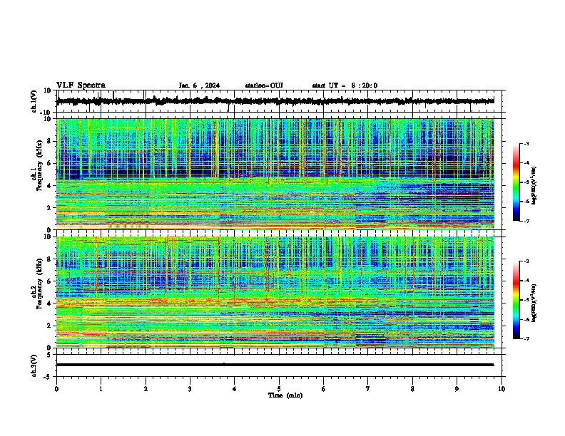Click the 6 kHz tick label on ch.2 spectrogram

coord(51,281)
